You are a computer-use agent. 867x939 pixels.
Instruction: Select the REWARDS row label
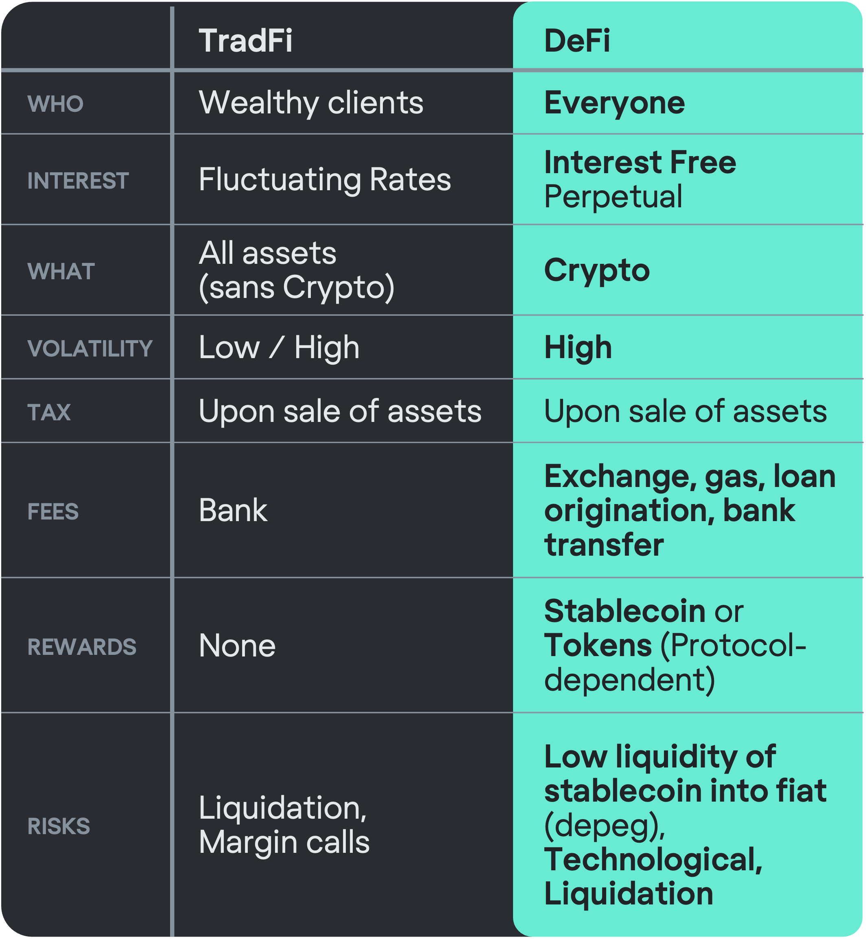pyautogui.click(x=82, y=646)
